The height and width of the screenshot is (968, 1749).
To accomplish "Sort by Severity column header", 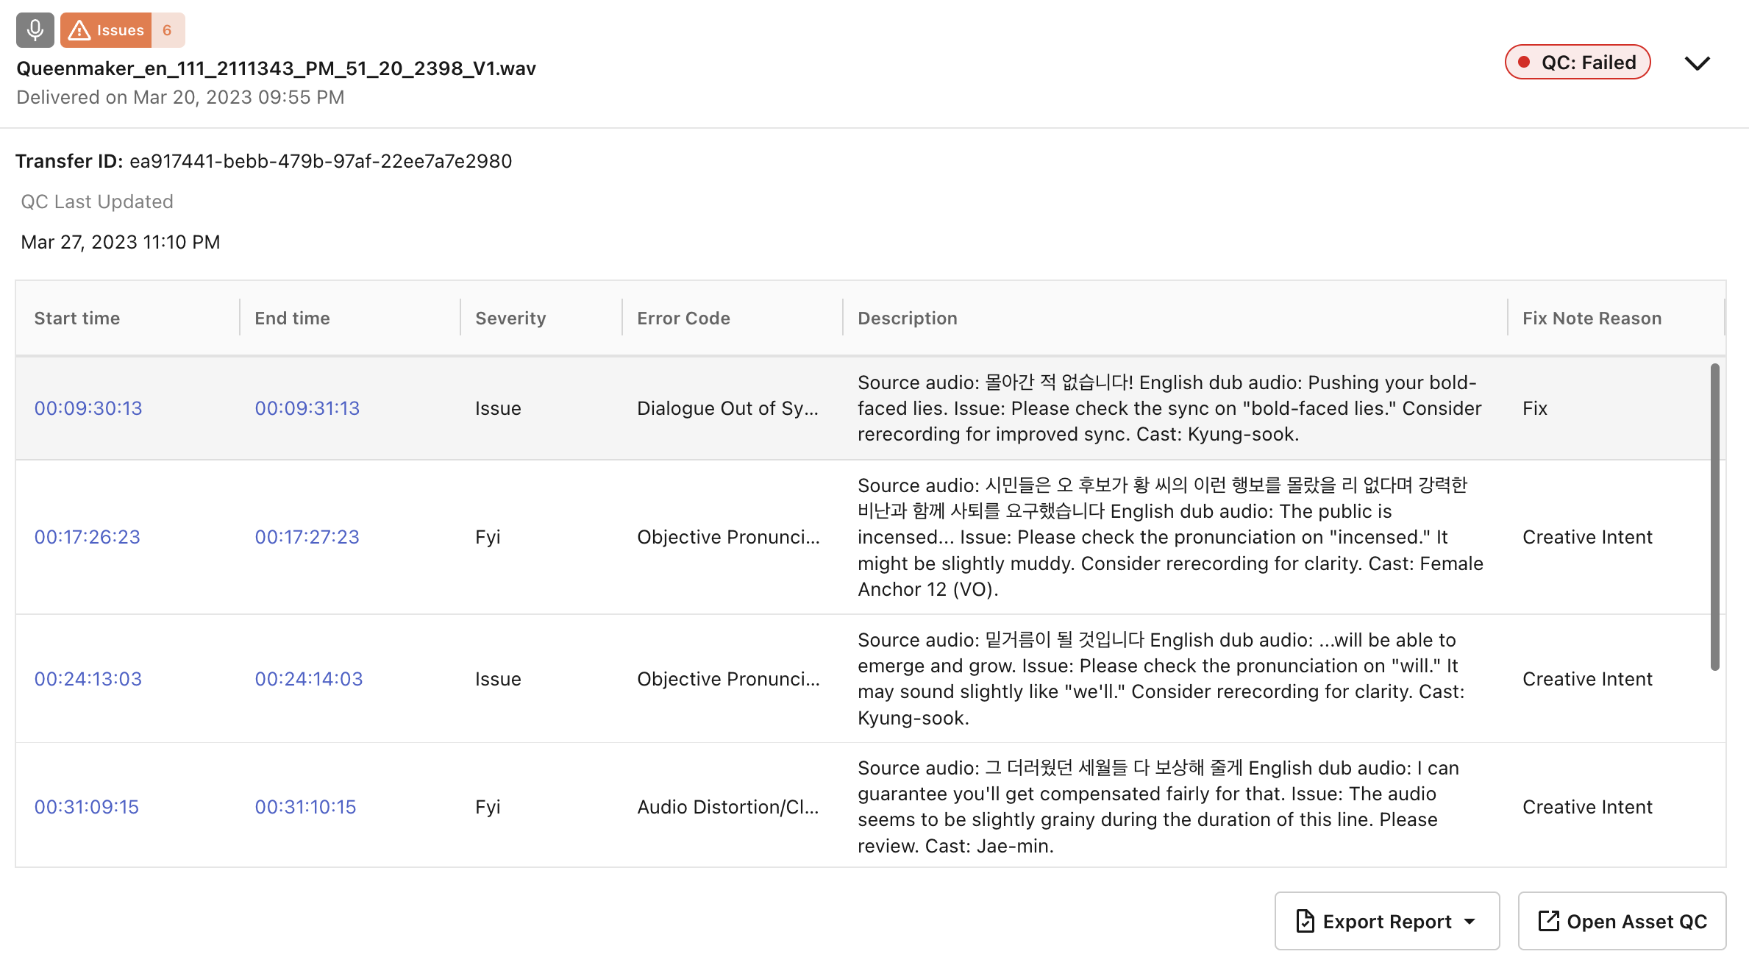I will (x=511, y=318).
